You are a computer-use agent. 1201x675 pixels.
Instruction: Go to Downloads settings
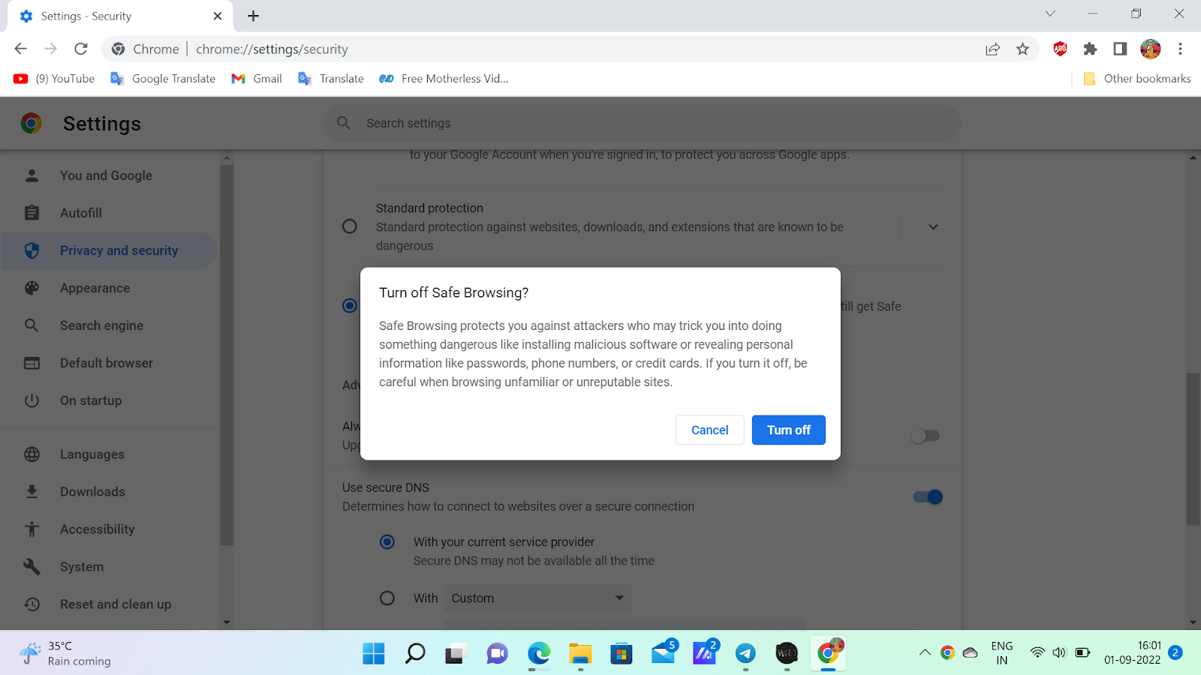[109, 492]
